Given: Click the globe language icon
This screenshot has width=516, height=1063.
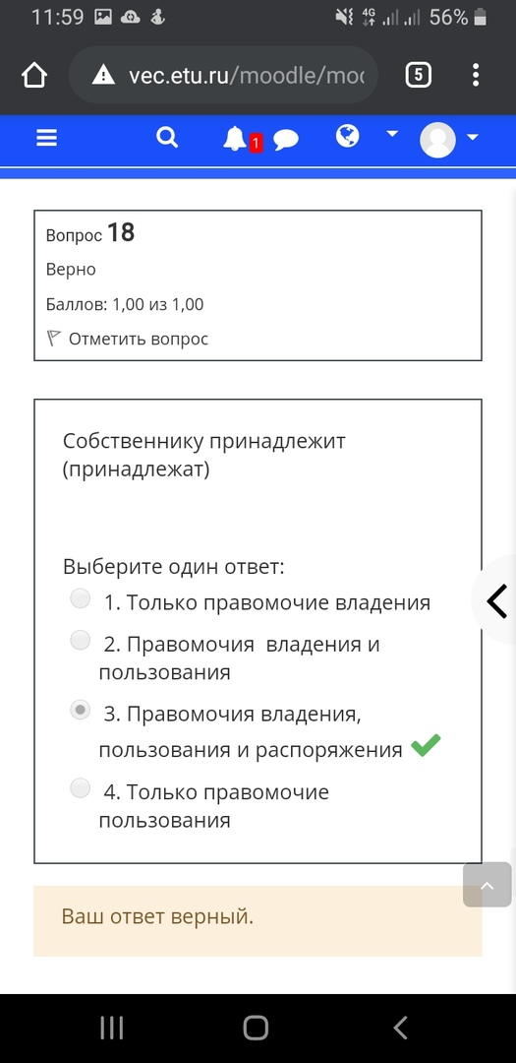Looking at the screenshot, I should (x=347, y=136).
